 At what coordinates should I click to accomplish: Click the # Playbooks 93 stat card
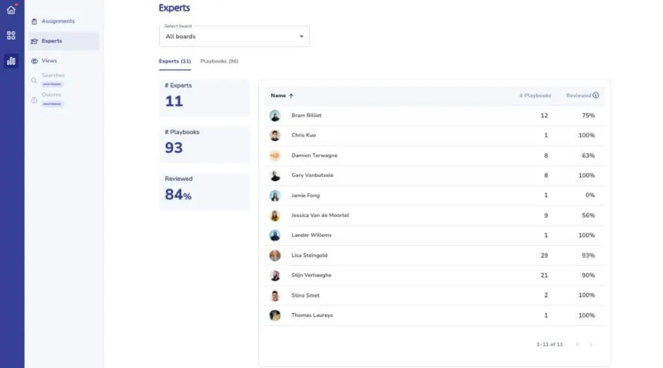[204, 144]
